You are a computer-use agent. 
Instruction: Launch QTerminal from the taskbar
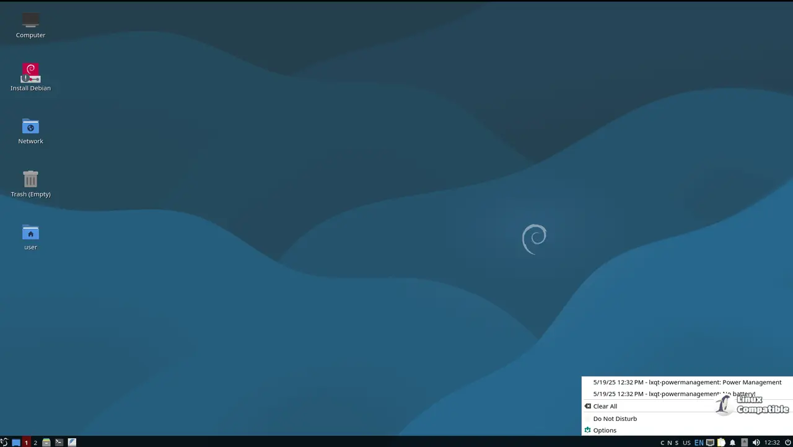tap(59, 442)
